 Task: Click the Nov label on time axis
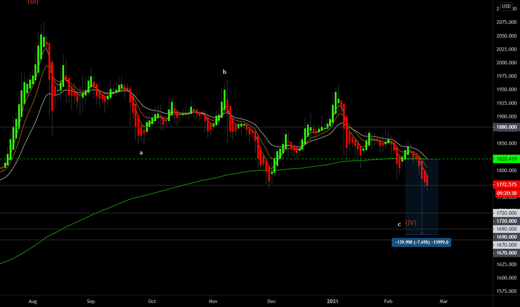click(213, 301)
